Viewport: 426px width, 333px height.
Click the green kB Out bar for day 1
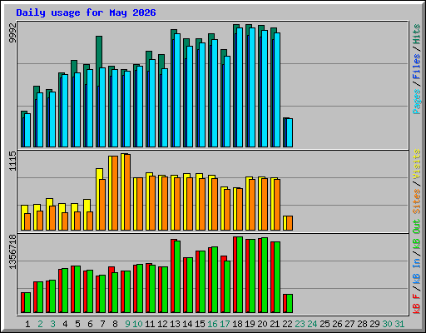(x=27, y=303)
